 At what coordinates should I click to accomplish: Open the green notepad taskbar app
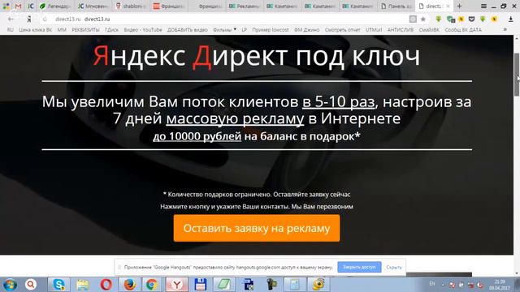click(224, 285)
